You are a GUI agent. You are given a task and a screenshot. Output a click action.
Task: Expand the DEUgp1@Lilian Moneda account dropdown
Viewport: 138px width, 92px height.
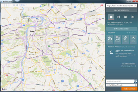tap(136, 85)
